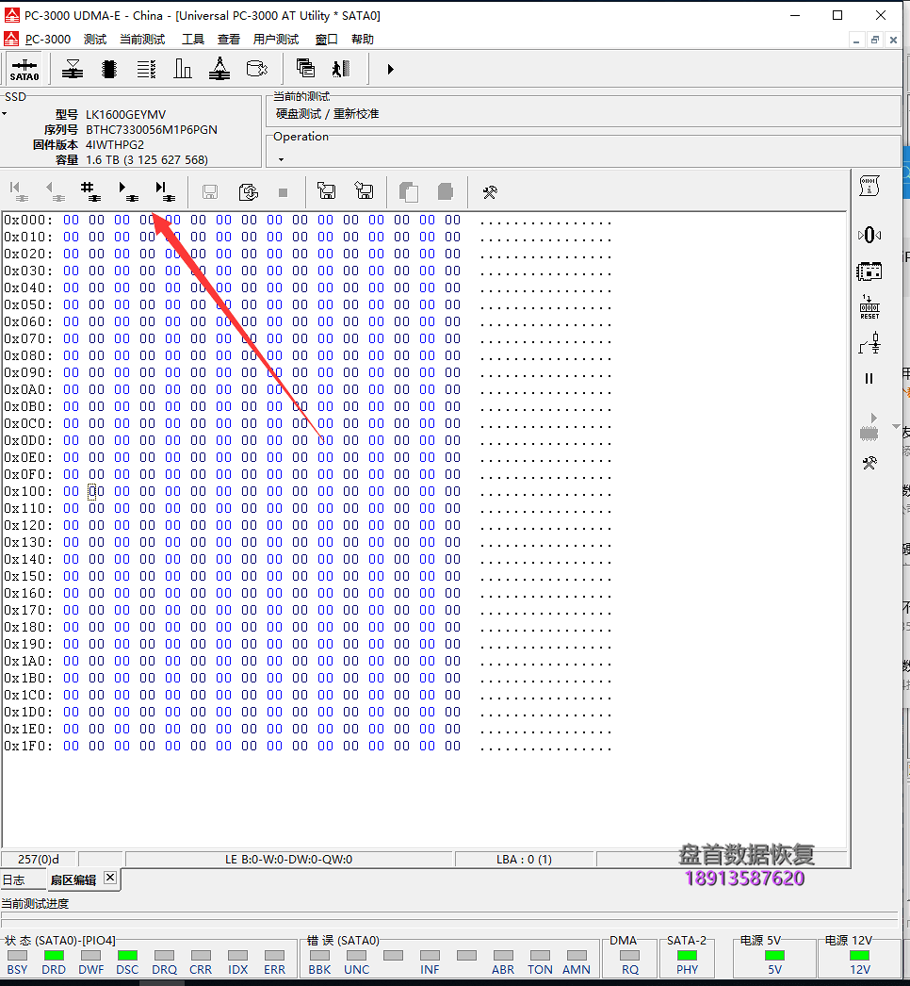
Task: Switch to the 日志 tab
Action: coord(14,879)
